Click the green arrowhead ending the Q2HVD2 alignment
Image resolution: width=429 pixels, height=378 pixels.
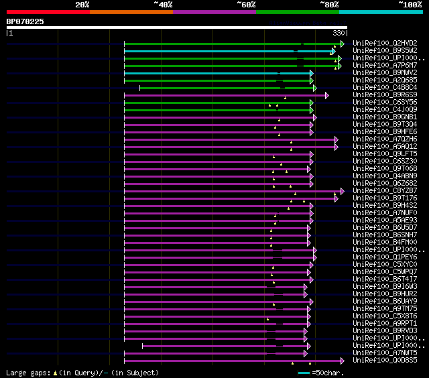(343, 44)
